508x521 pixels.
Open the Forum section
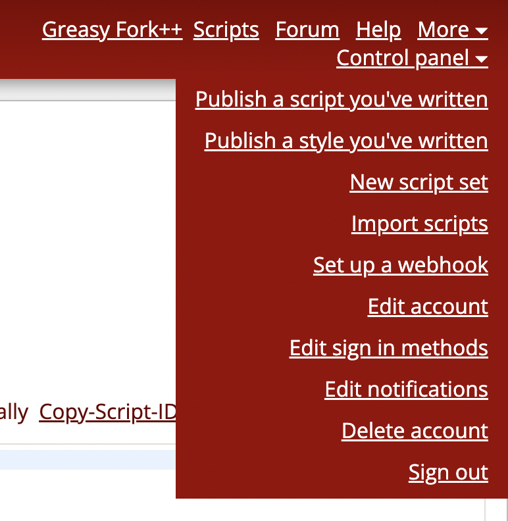pos(307,30)
